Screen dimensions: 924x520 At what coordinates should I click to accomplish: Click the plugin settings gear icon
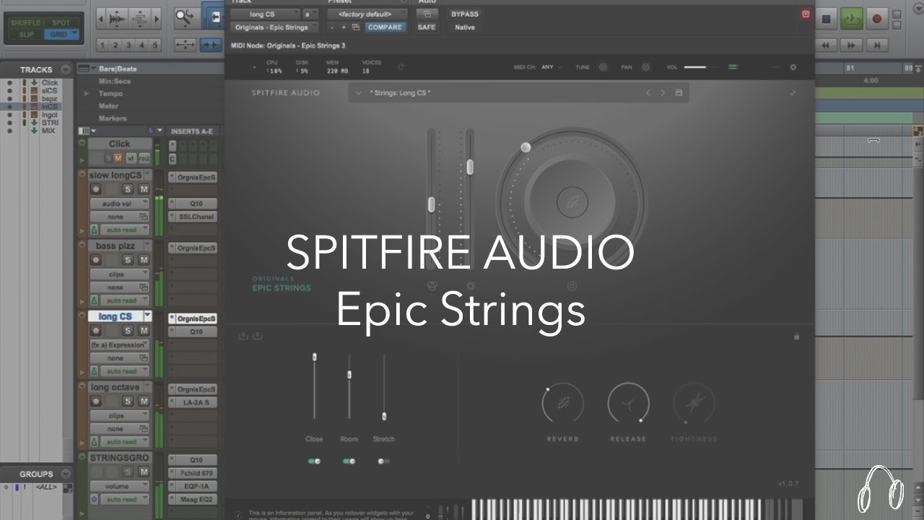[x=793, y=67]
